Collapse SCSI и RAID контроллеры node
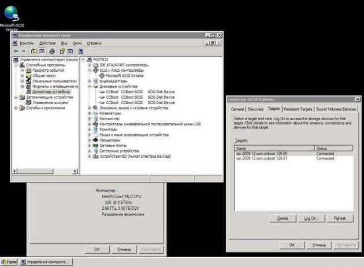The width and height of the screenshot is (364, 267). [x=90, y=71]
